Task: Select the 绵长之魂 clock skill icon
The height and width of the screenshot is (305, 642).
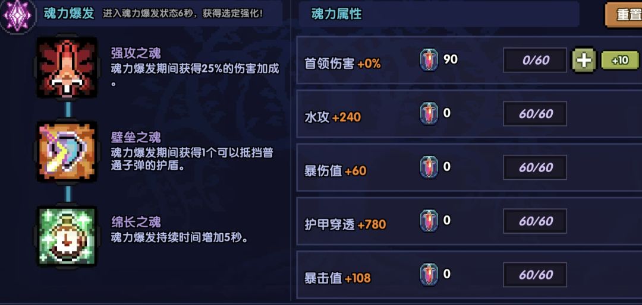Action: pos(67,236)
